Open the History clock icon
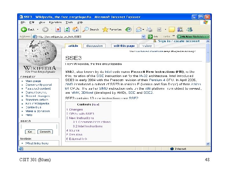 128,29
